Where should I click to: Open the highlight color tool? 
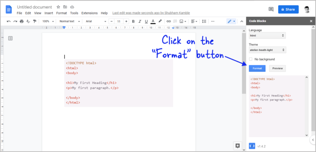point(160,21)
